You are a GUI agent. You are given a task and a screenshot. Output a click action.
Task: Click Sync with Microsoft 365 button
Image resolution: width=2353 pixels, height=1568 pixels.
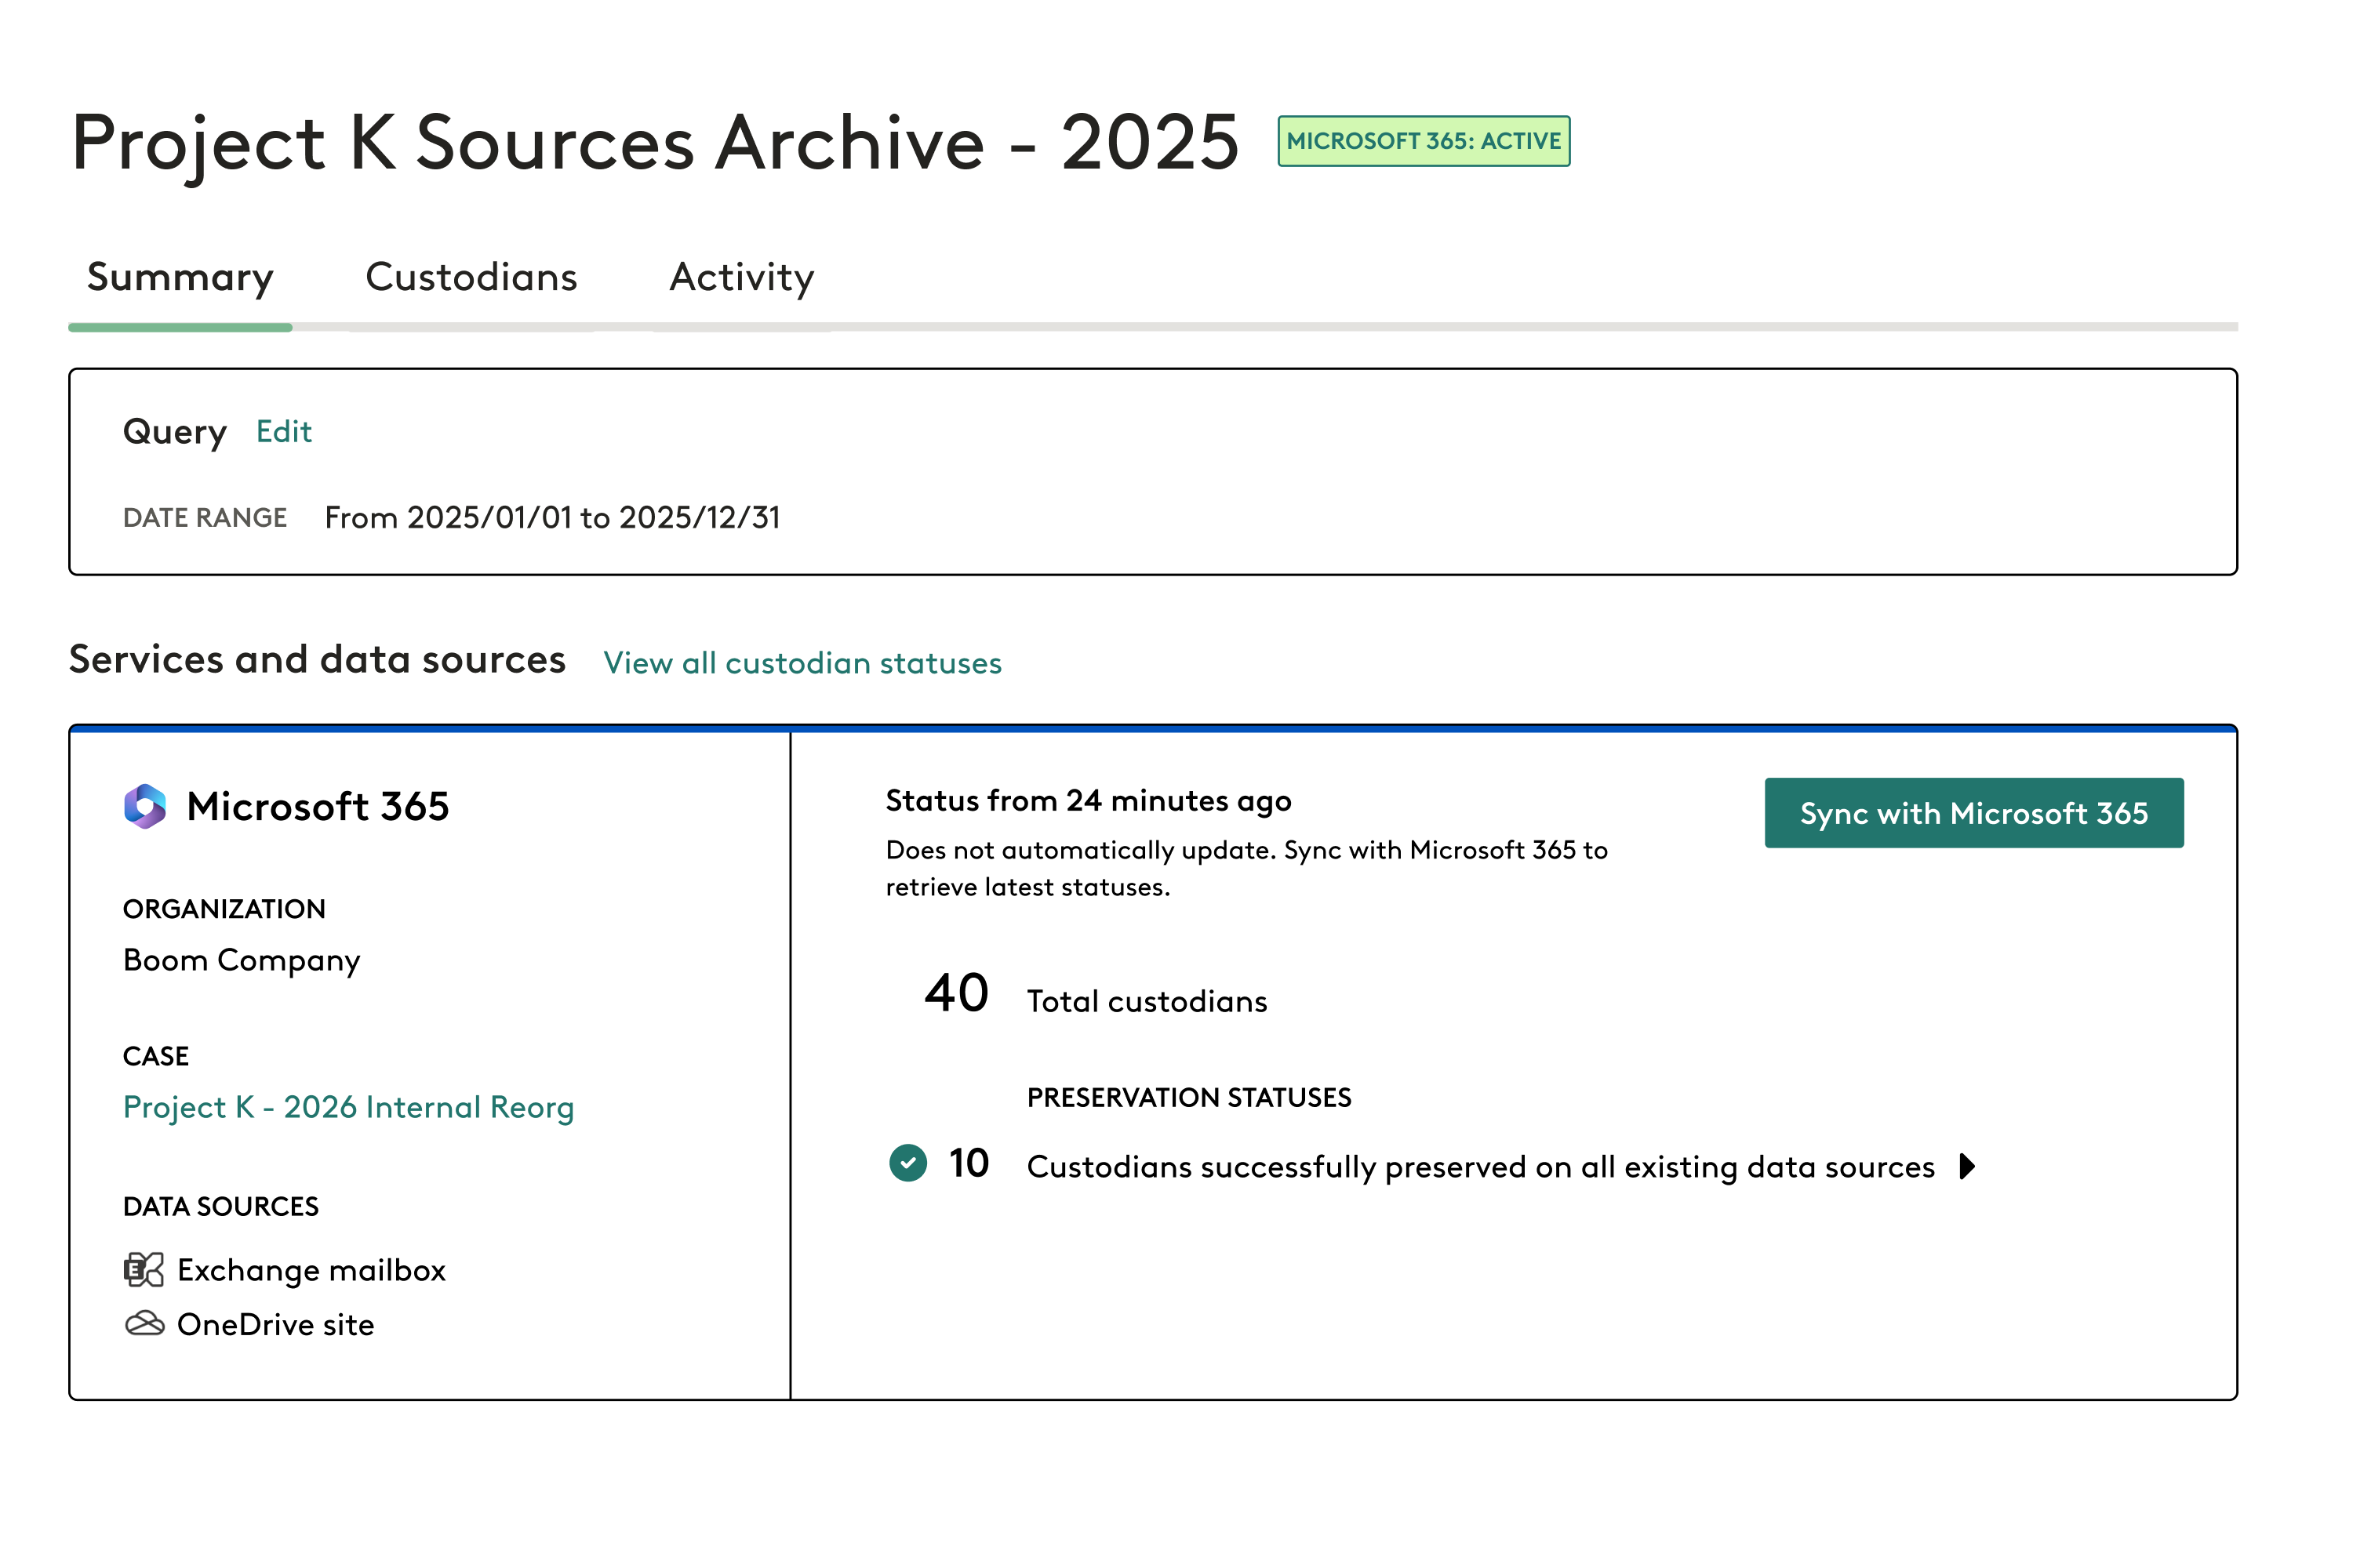[1974, 813]
